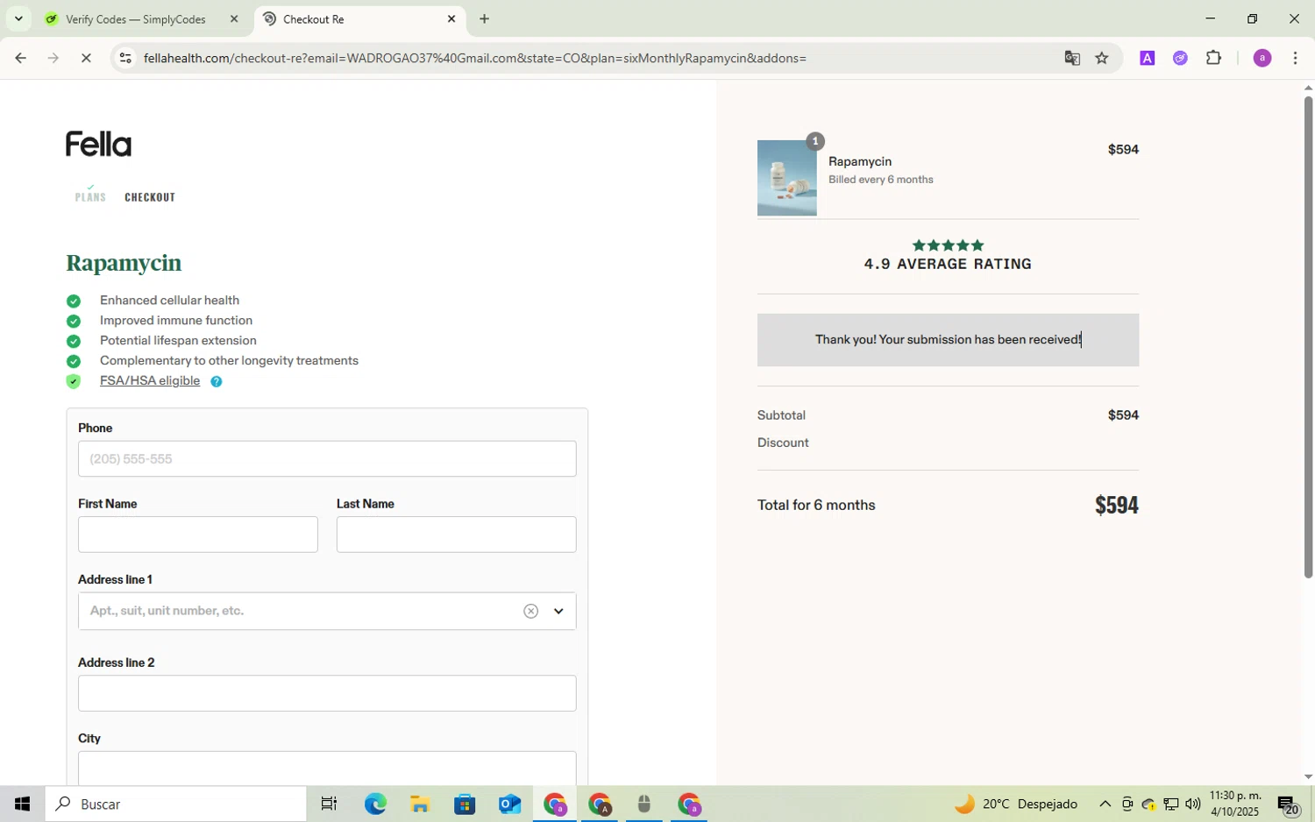Viewport: 1315px width, 822px height.
Task: Select the City input field
Action: 327,768
